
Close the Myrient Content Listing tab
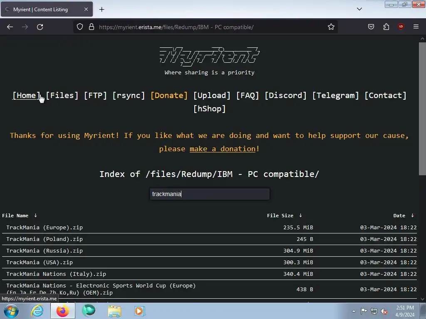pos(86,9)
